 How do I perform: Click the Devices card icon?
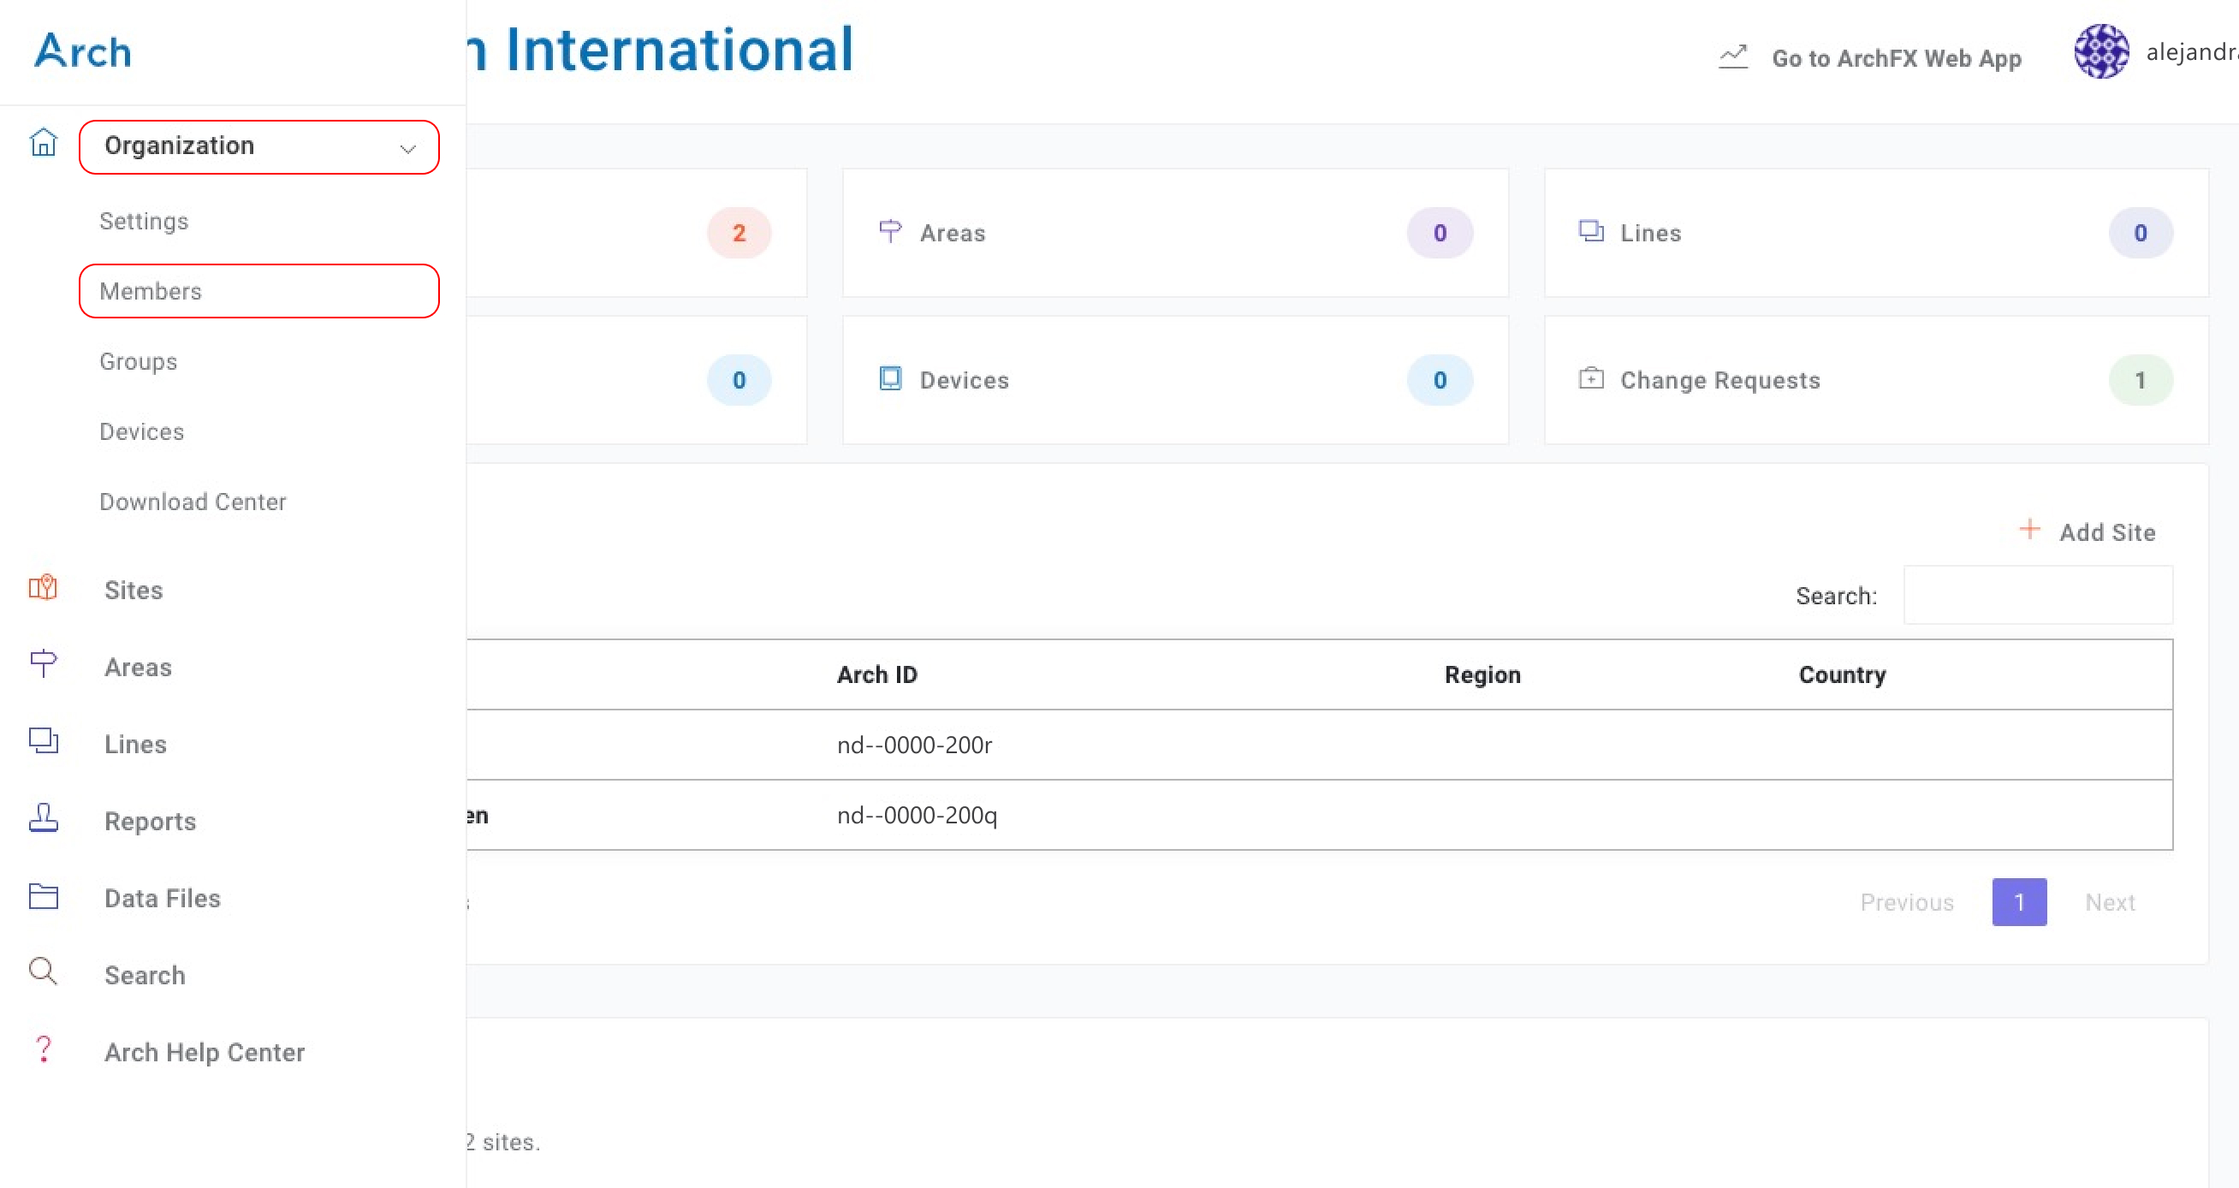(x=890, y=378)
